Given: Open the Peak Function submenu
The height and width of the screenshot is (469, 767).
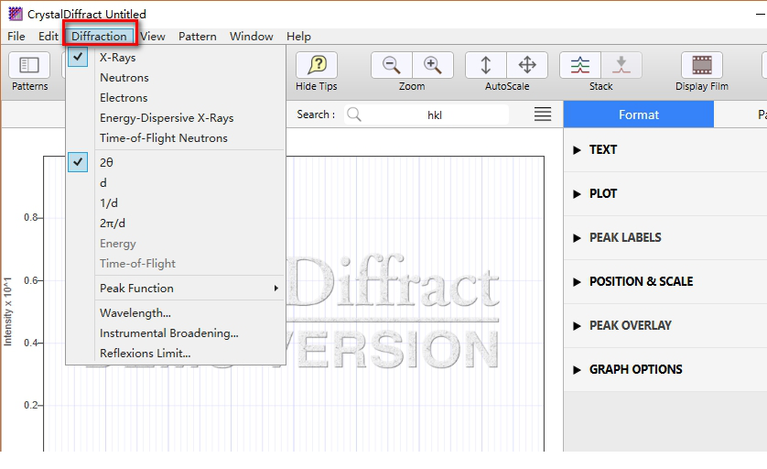Looking at the screenshot, I should [176, 289].
